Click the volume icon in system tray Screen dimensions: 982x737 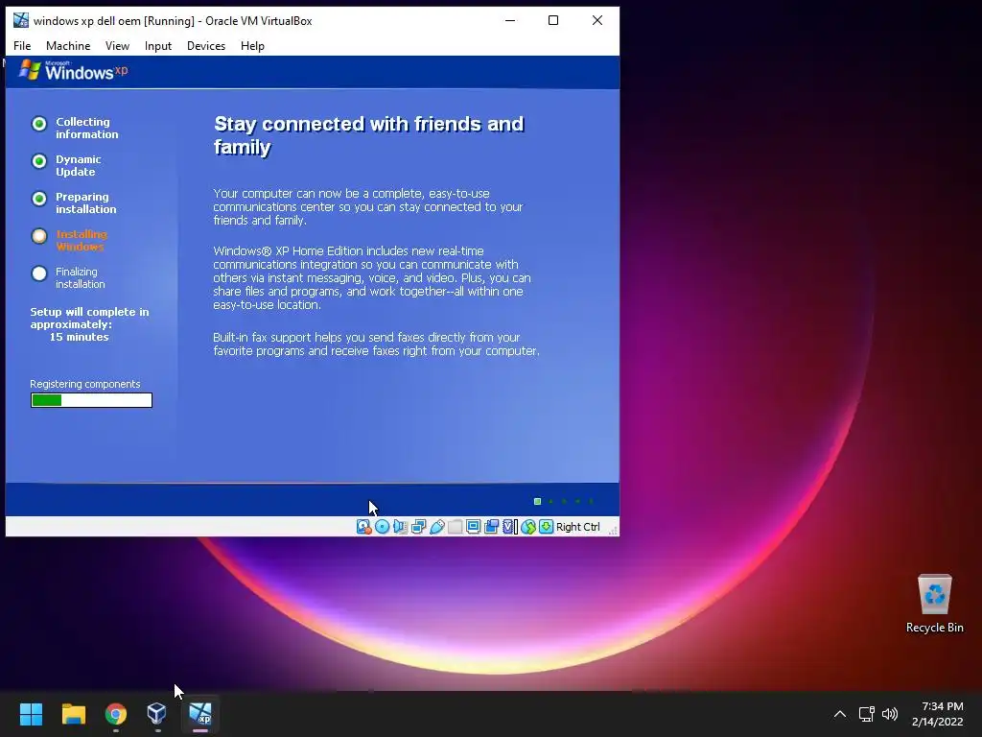click(x=889, y=714)
